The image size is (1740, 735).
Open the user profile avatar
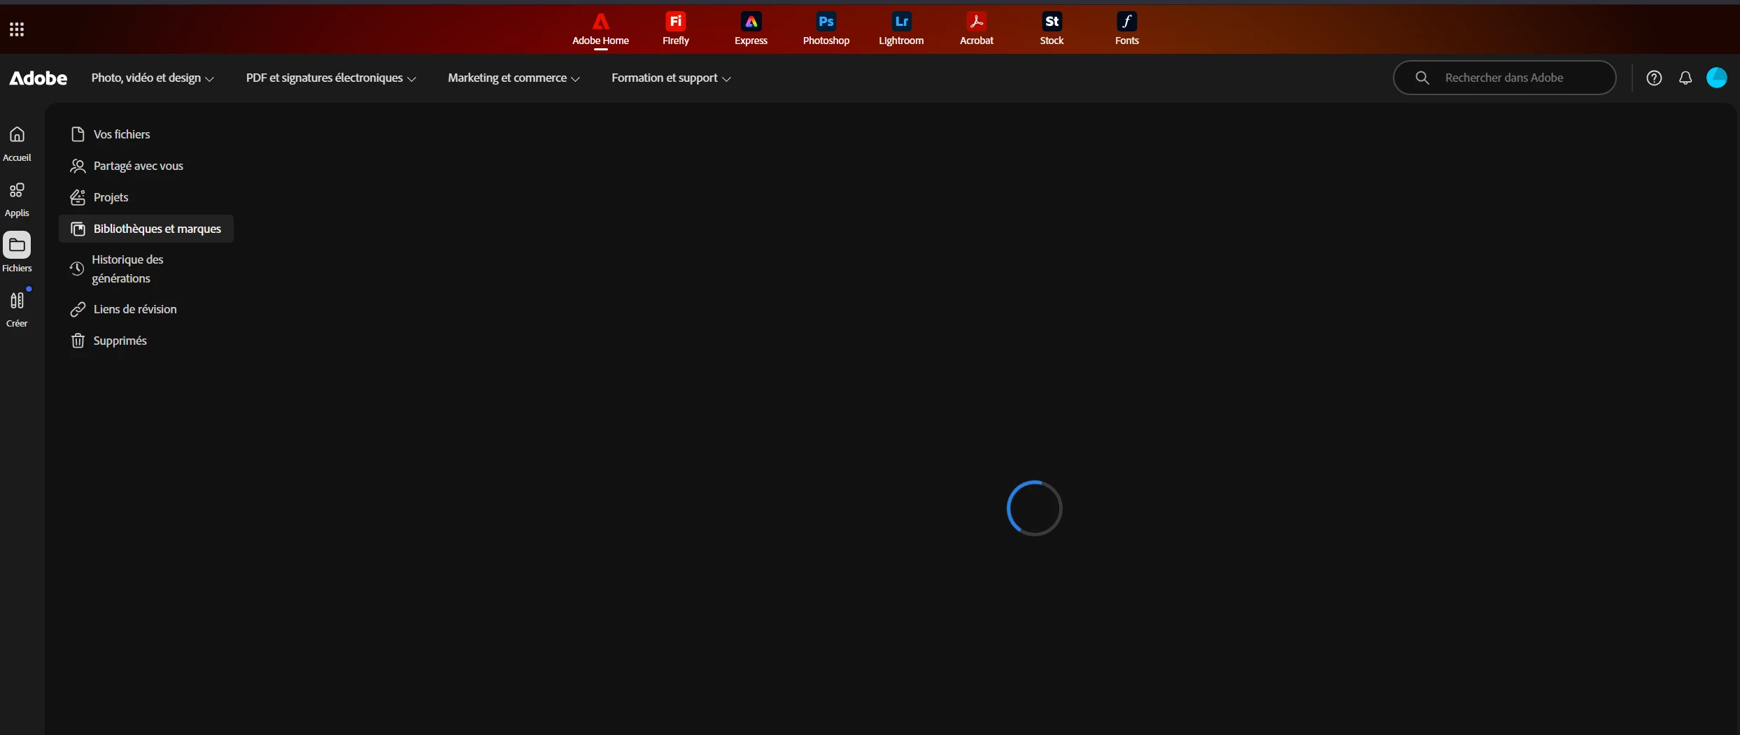coord(1717,78)
